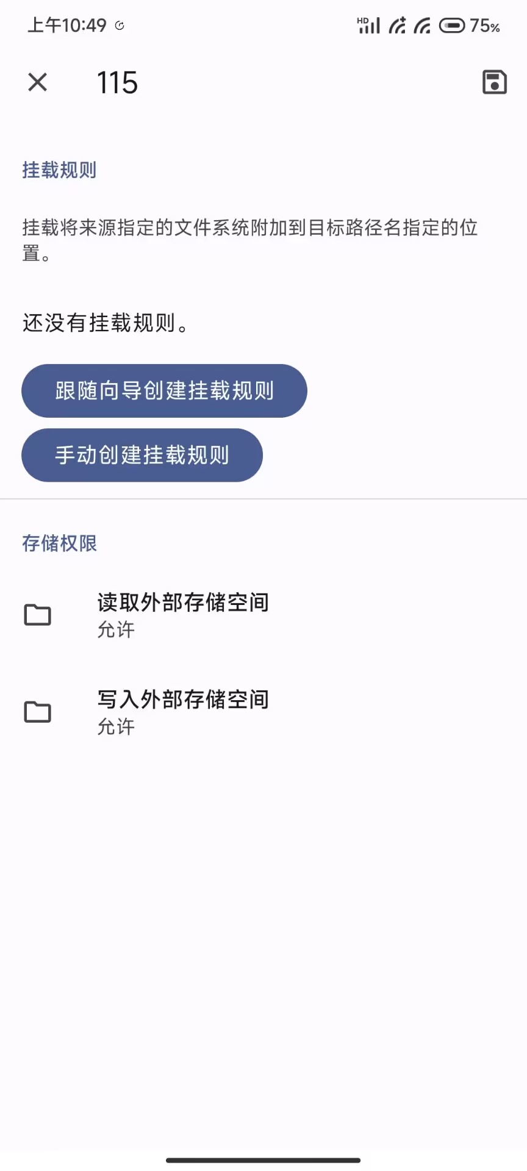Screen dimensions: 527x1171
Task: Tap the folder icon beside 写入外部存储空间
Action: (37, 712)
